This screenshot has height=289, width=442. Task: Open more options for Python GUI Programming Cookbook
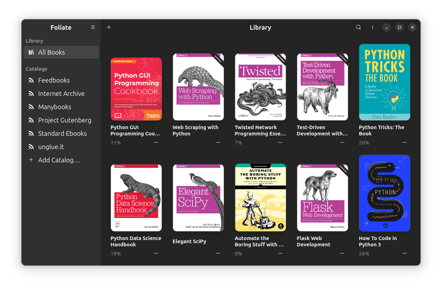[x=156, y=142]
